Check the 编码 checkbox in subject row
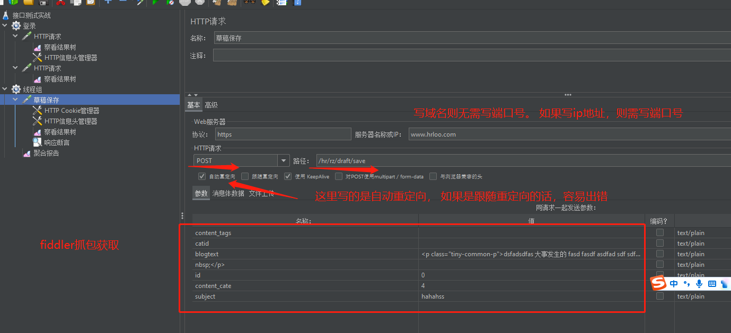The height and width of the screenshot is (333, 731). click(x=660, y=296)
